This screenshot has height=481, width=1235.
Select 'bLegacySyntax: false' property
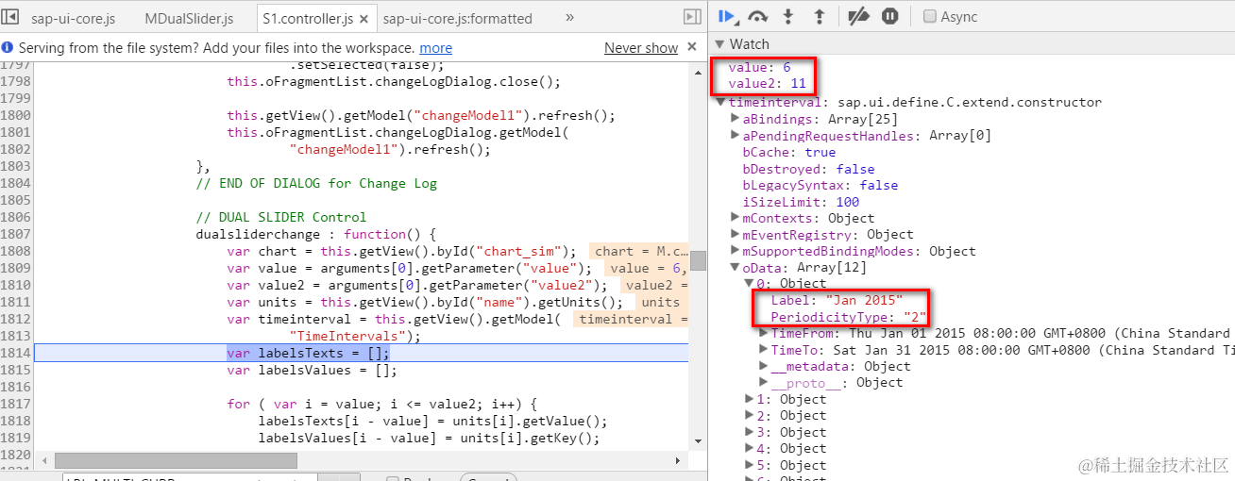(x=820, y=185)
